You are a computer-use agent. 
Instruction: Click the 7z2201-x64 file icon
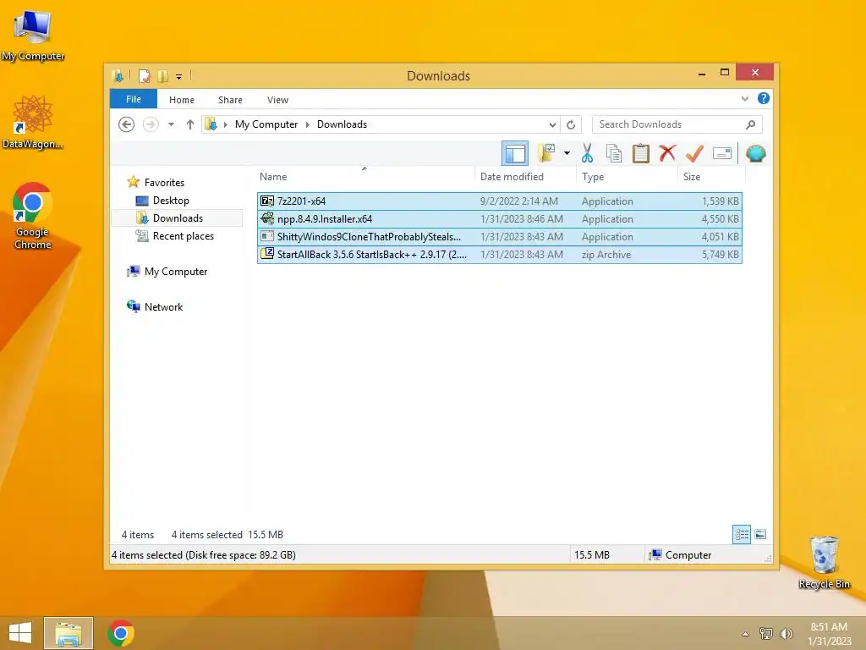coord(267,201)
